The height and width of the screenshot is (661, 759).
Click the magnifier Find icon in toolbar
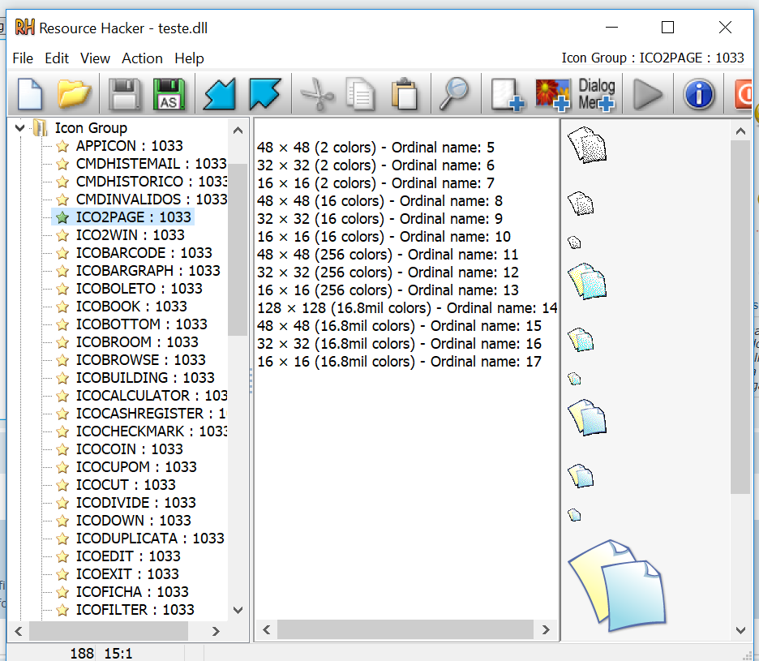click(454, 95)
